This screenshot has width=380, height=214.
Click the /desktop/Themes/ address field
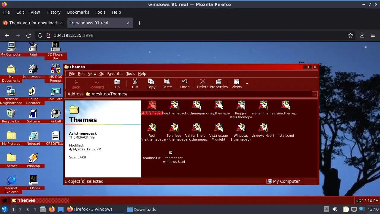click(x=199, y=94)
